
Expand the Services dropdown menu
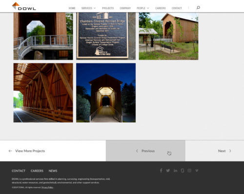point(88,8)
